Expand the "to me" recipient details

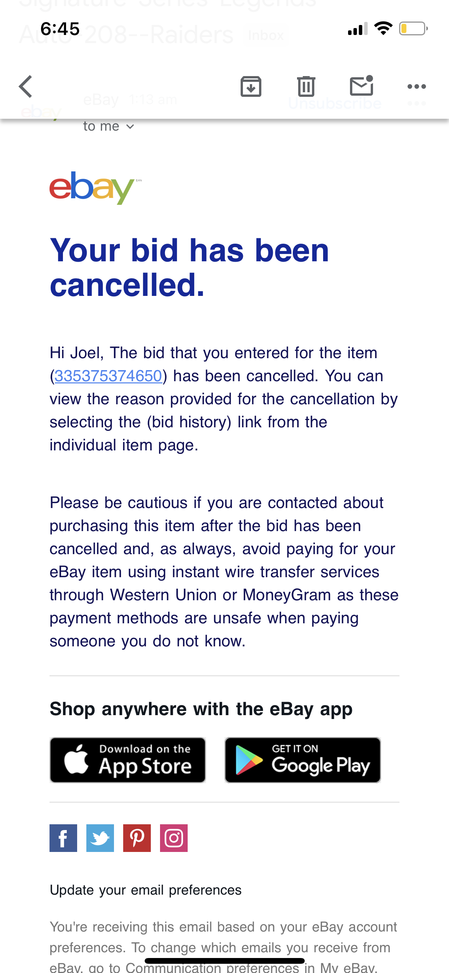[109, 126]
